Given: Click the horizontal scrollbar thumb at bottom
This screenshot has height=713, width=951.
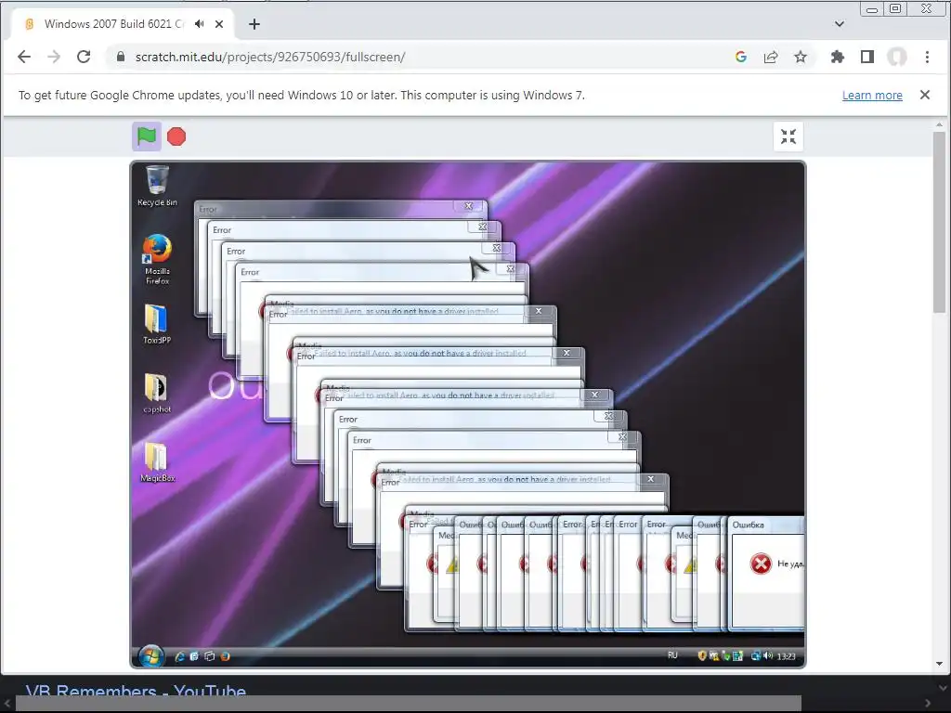Looking at the screenshot, I should 408,704.
